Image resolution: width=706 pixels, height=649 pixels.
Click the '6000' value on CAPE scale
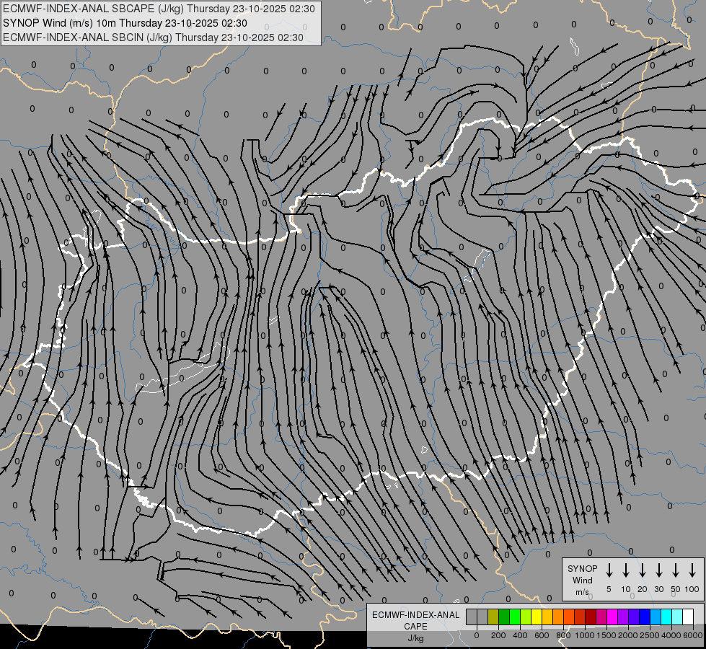694,635
